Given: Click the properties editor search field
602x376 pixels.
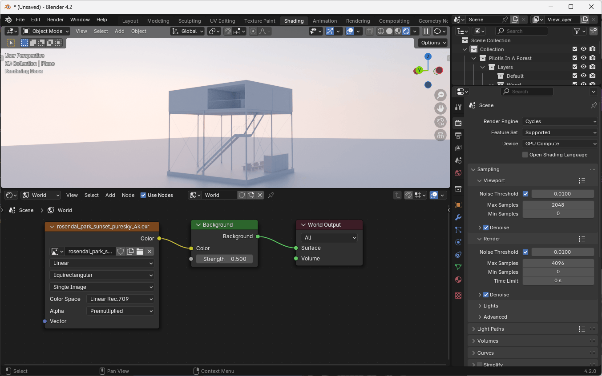Looking at the screenshot, I should 527,92.
